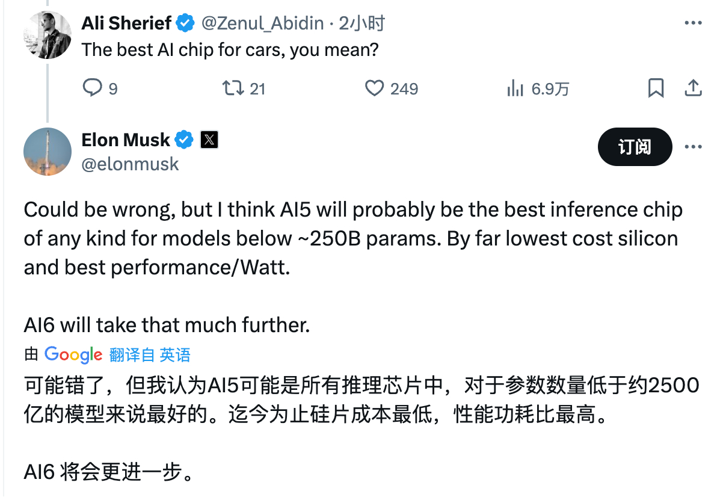
Task: Click the reply icon under Ali Sherief's tweet
Action: coord(93,88)
